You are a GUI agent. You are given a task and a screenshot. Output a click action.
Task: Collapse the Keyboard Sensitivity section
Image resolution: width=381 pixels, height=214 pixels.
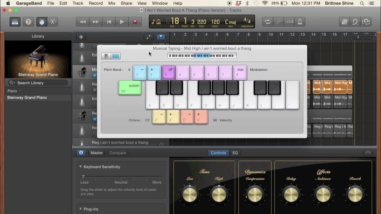coord(80,167)
